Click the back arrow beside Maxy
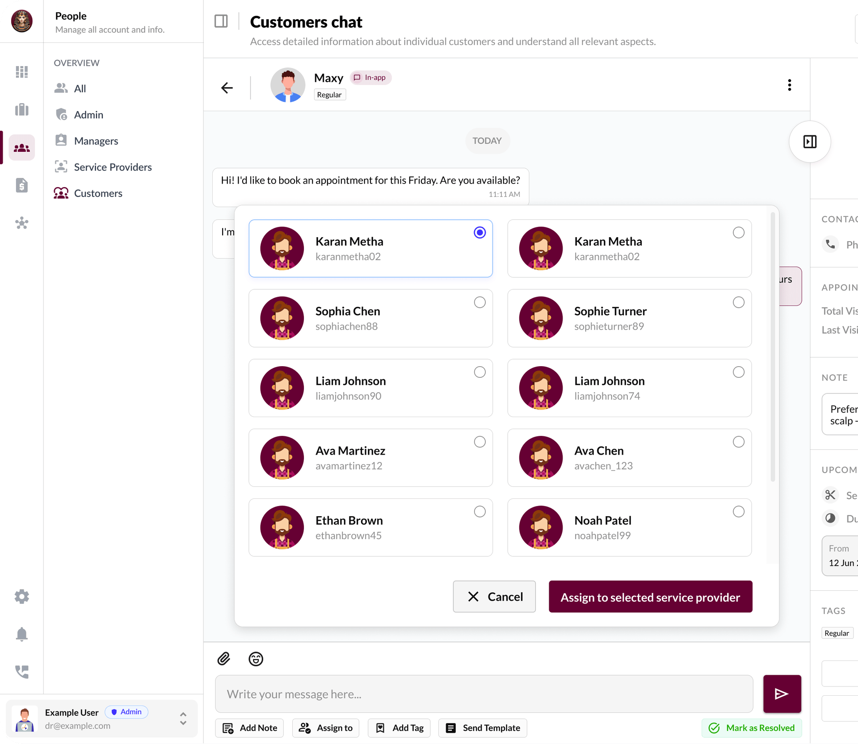The width and height of the screenshot is (858, 744). click(x=227, y=88)
